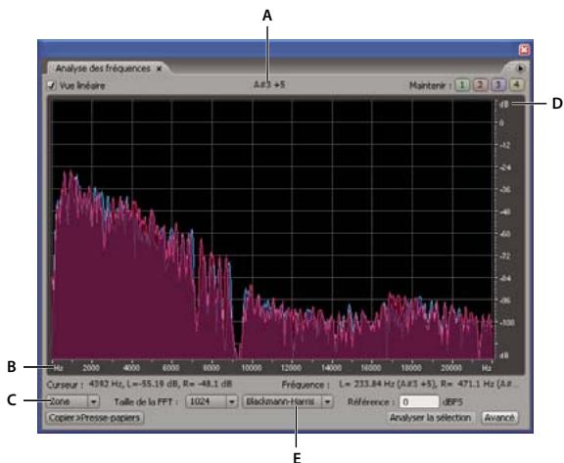Click Maintenir button 3

(498, 85)
